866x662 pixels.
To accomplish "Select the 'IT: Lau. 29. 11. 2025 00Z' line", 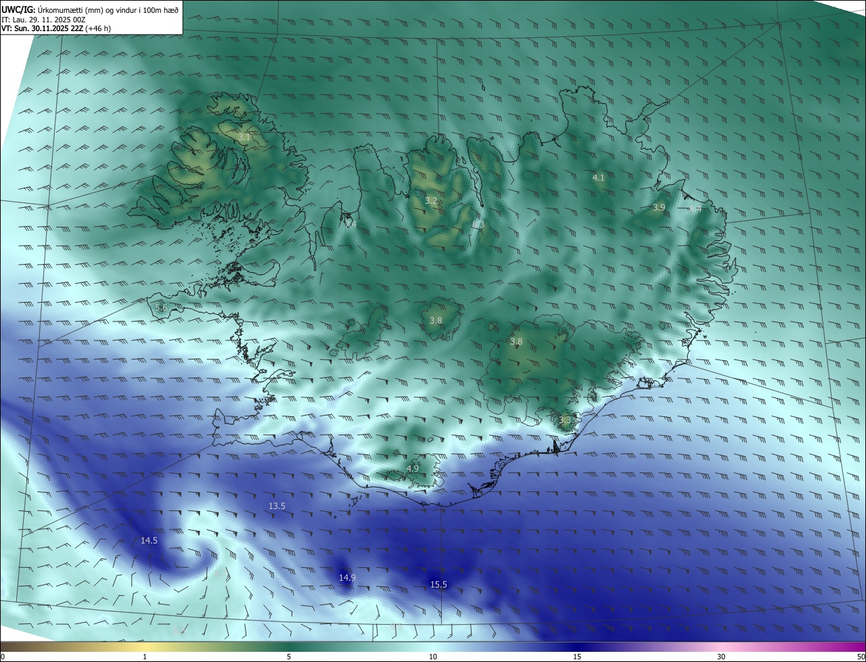I will [43, 20].
